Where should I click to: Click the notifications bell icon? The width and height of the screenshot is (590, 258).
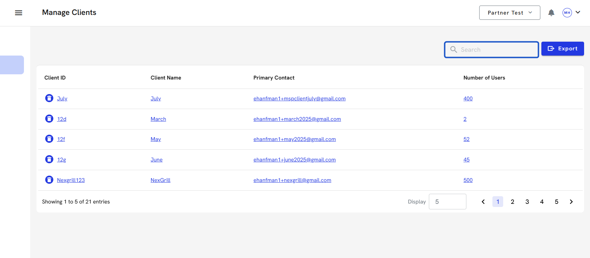pos(551,13)
